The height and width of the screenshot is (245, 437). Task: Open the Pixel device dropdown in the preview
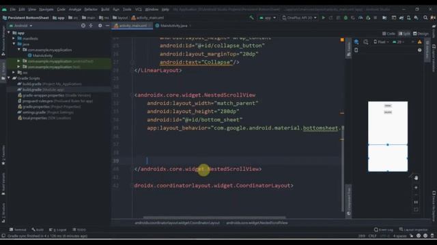pos(381,42)
